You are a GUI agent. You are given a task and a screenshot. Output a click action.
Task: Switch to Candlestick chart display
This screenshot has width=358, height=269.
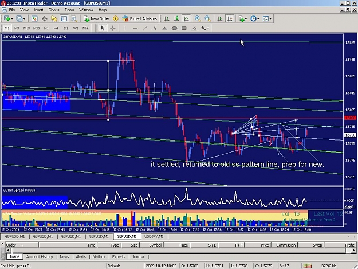click(176, 19)
